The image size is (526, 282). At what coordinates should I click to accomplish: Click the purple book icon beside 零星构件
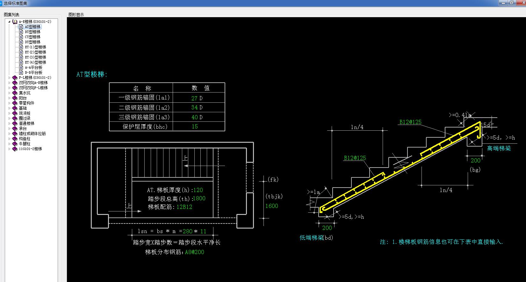coord(15,103)
